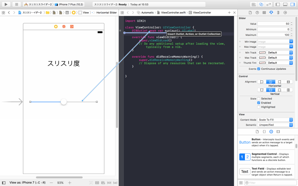Go forward in the left editor history
Screen dimensions: 298x186
point(14,12)
